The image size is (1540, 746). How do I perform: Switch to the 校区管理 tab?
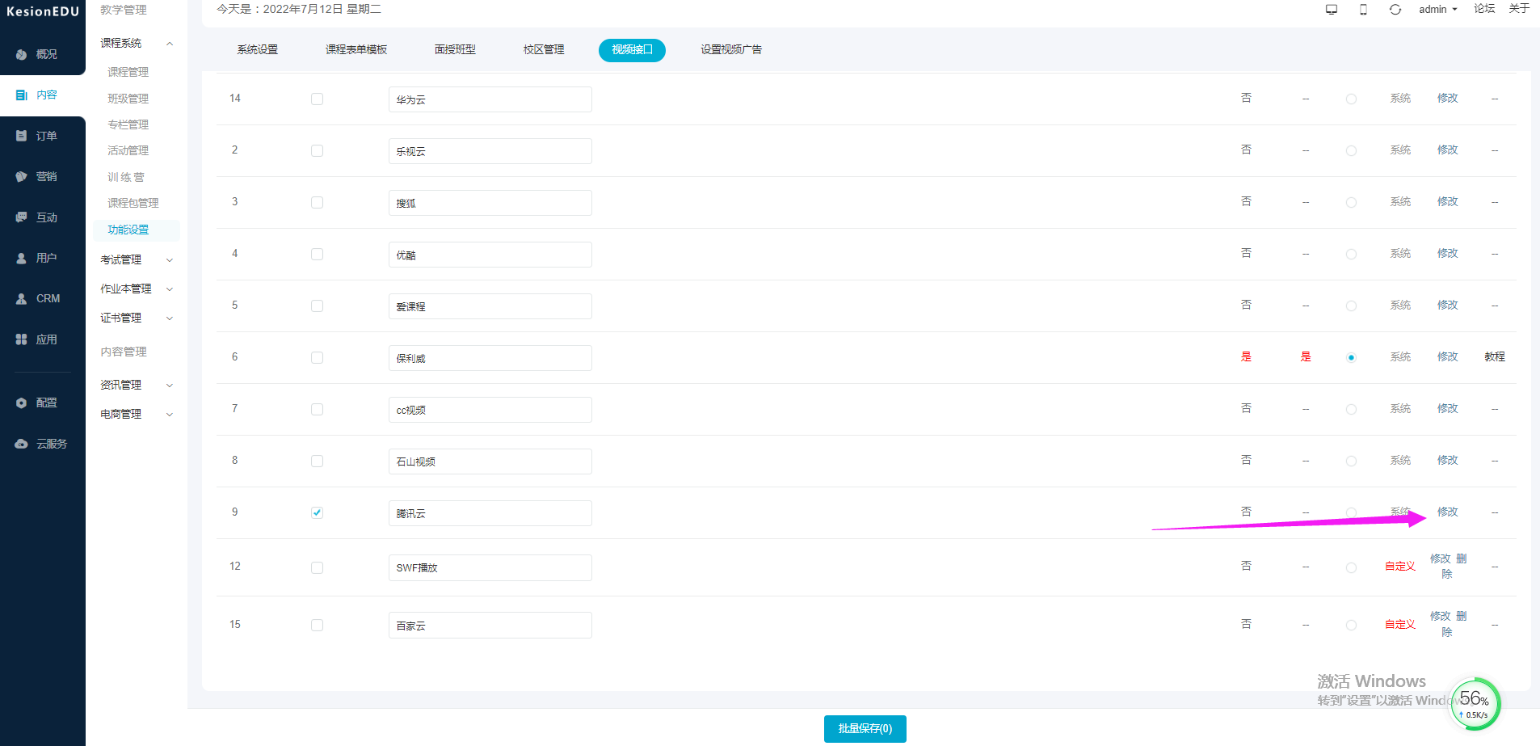pyautogui.click(x=543, y=50)
